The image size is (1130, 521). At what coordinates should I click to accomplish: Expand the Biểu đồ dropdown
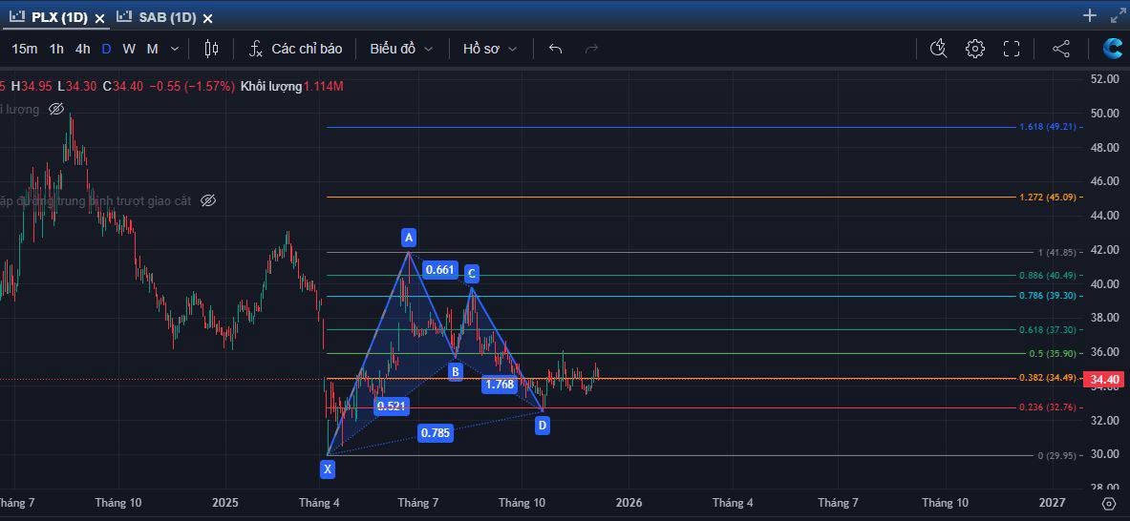point(401,49)
